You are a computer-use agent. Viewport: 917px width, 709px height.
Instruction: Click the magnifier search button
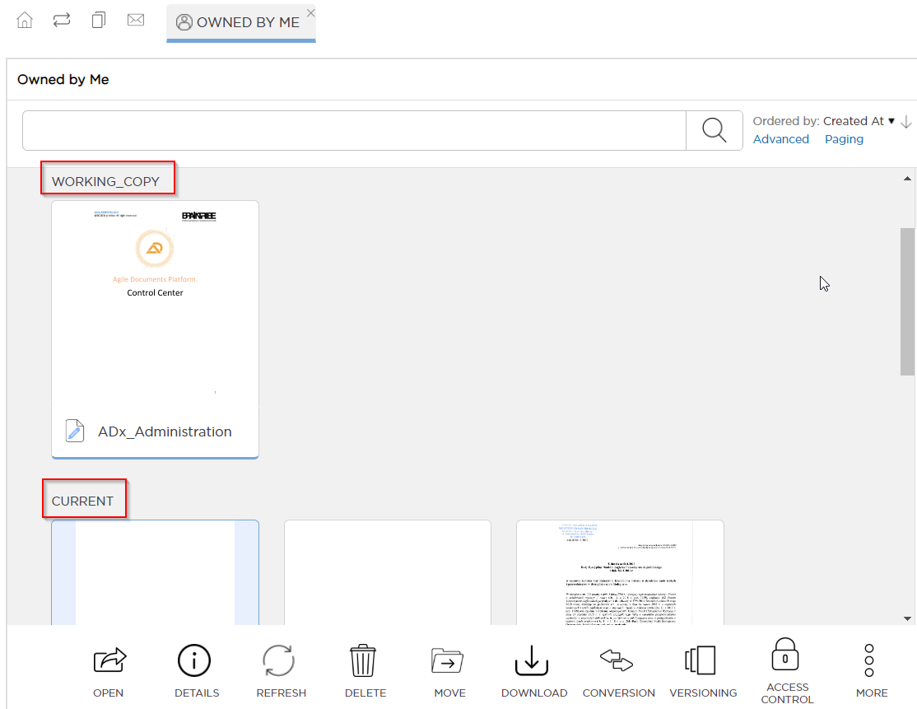(x=714, y=130)
